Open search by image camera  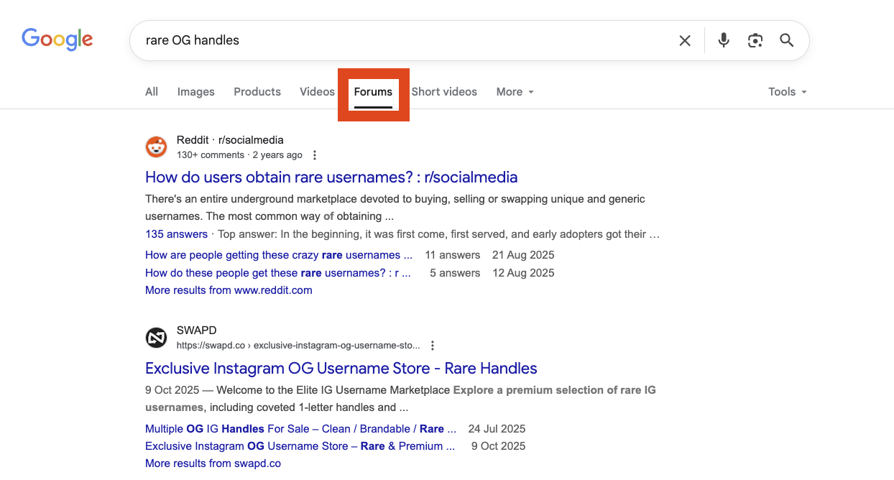pos(755,41)
